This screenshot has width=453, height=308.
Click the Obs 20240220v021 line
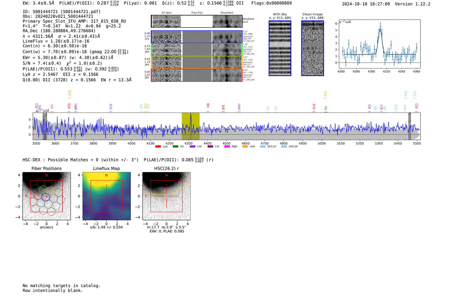(x=58, y=16)
